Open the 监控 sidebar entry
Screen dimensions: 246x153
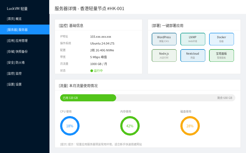click(x=25, y=73)
